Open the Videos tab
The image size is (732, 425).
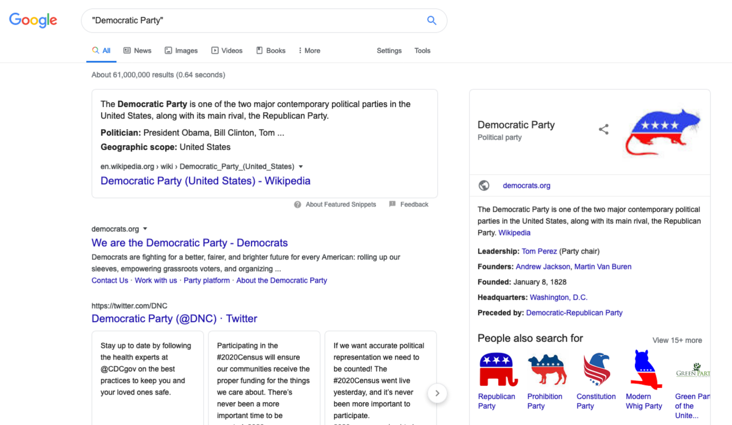point(227,50)
